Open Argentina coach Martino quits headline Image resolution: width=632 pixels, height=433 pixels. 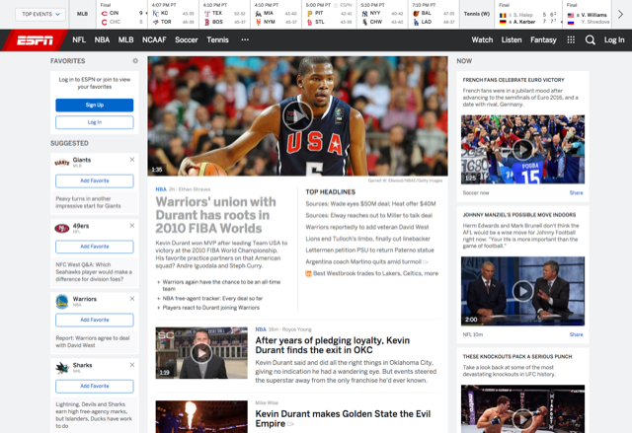(x=363, y=261)
